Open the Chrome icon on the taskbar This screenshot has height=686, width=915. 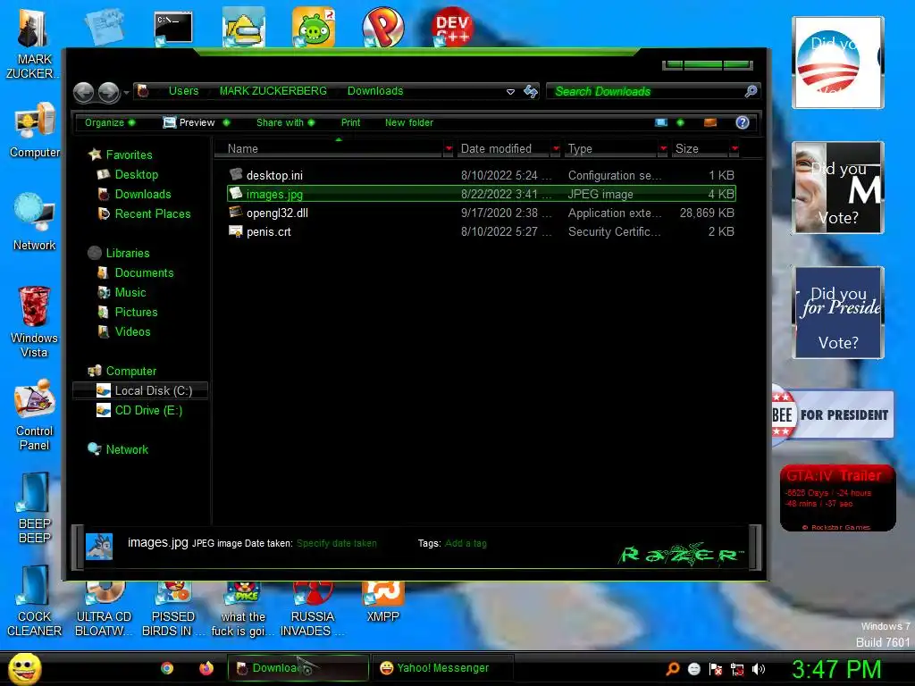click(167, 668)
